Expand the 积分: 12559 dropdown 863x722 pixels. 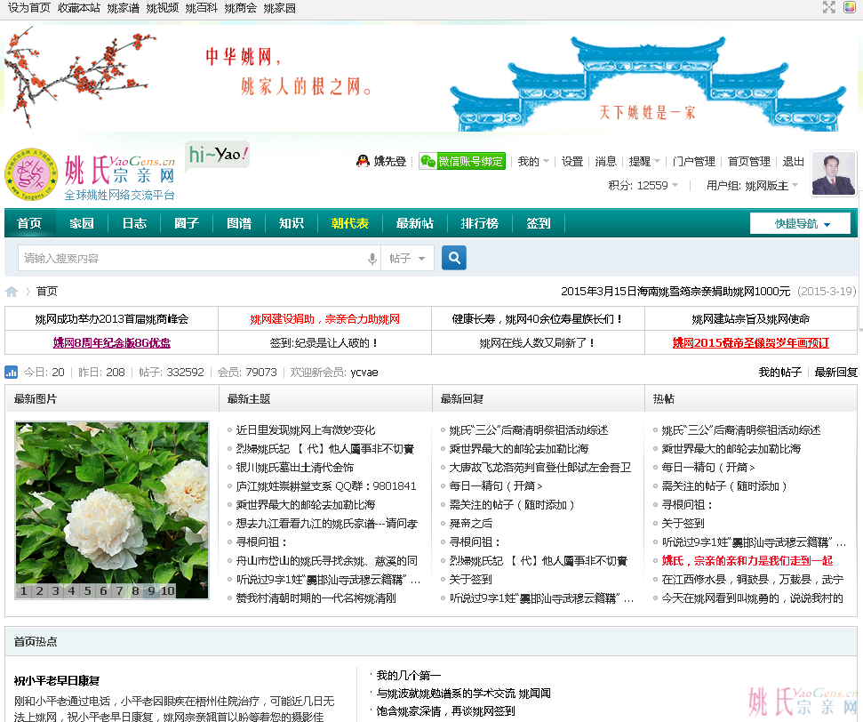[643, 186]
